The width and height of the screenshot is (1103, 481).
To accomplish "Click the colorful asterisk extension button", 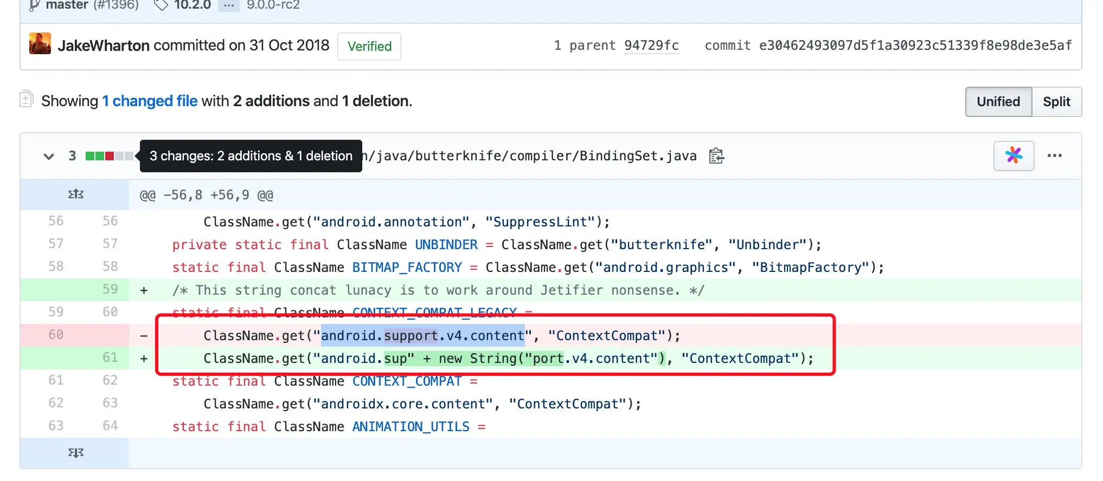I will [x=1014, y=156].
